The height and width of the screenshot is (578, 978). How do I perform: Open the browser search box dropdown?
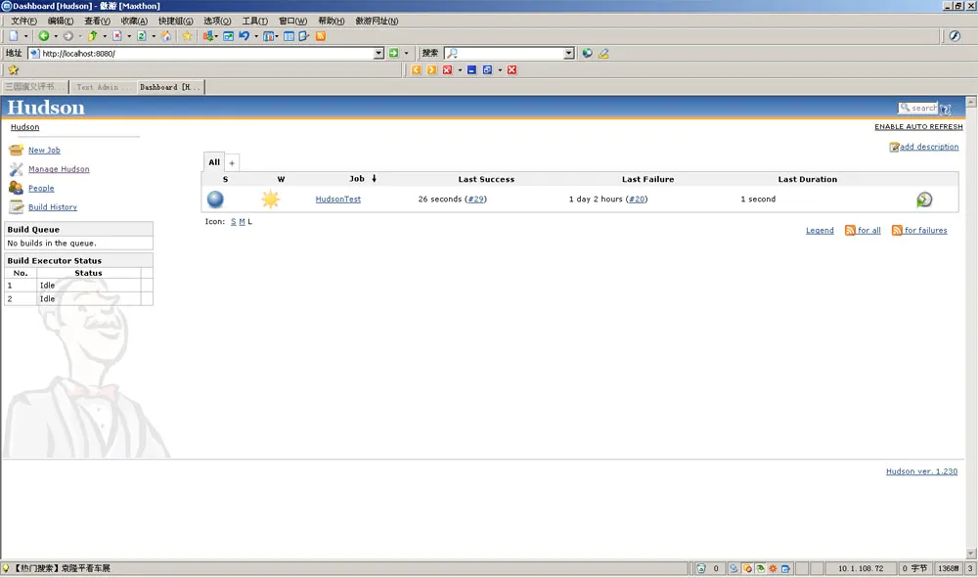pyautogui.click(x=568, y=54)
